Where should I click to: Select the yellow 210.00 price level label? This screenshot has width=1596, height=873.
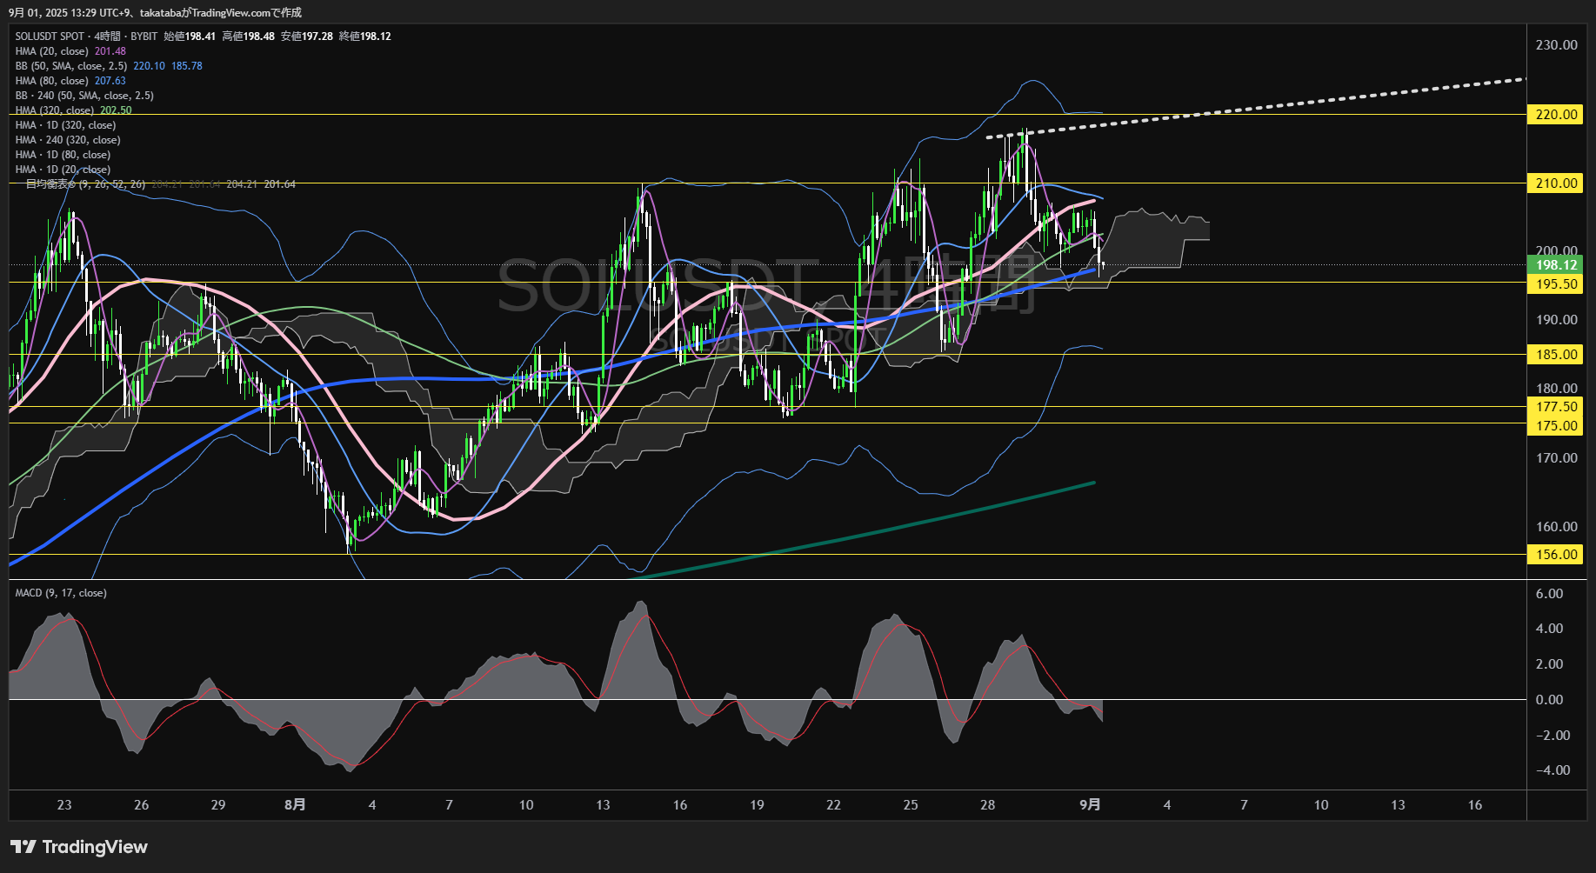click(1555, 183)
